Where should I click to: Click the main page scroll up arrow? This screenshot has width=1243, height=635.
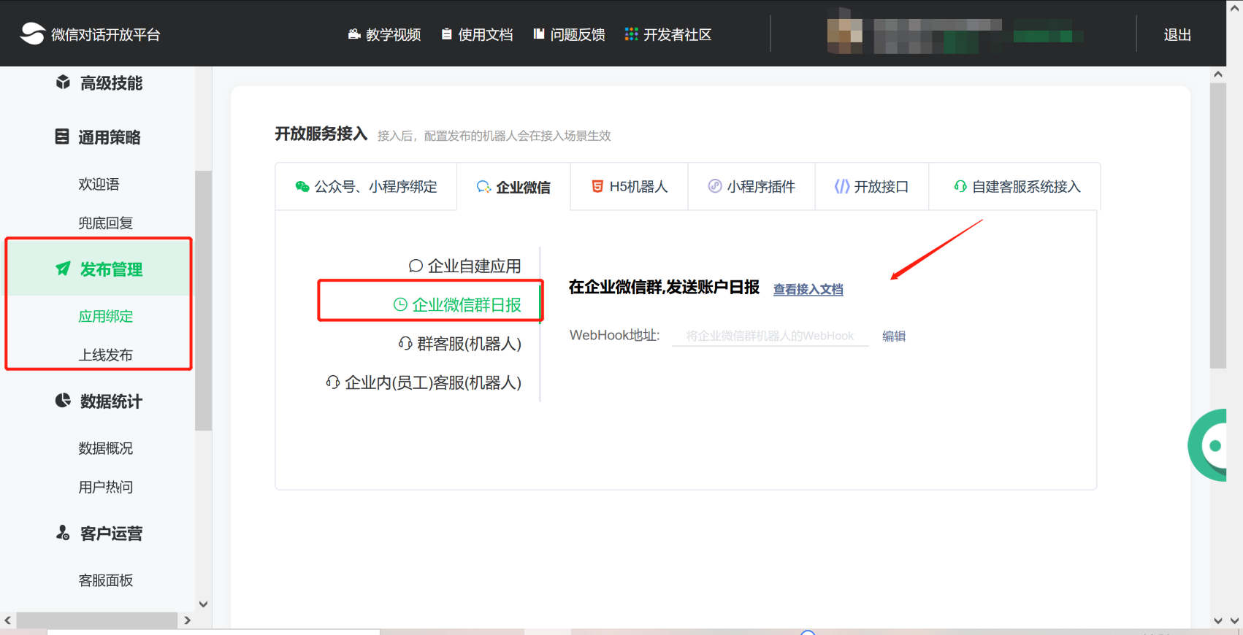1217,74
